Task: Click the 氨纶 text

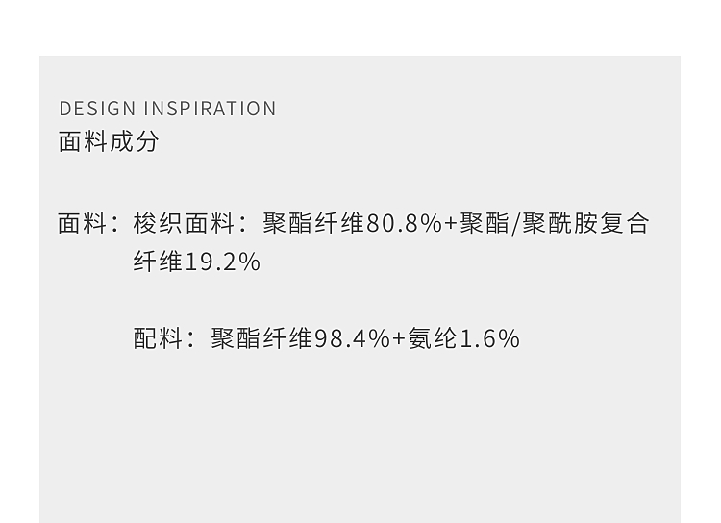Action: point(433,338)
